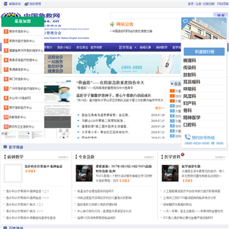
Task: Click the 网站公告 speaker icon
Action: (x=113, y=24)
